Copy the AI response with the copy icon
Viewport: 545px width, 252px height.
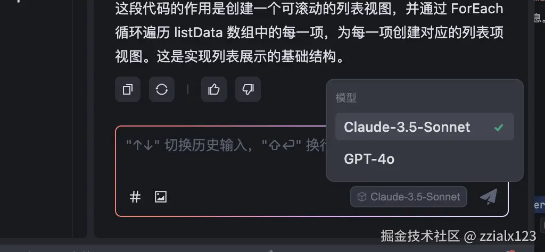tap(128, 89)
